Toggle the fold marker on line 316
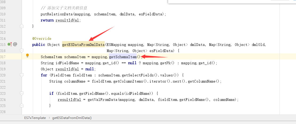 point(22,50)
